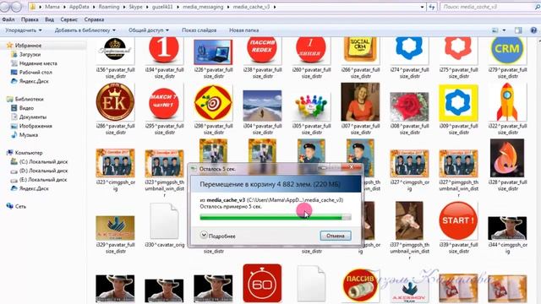The image size is (541, 304).
Task: Expand Подробнее in the move dialog
Action: pyautogui.click(x=218, y=236)
